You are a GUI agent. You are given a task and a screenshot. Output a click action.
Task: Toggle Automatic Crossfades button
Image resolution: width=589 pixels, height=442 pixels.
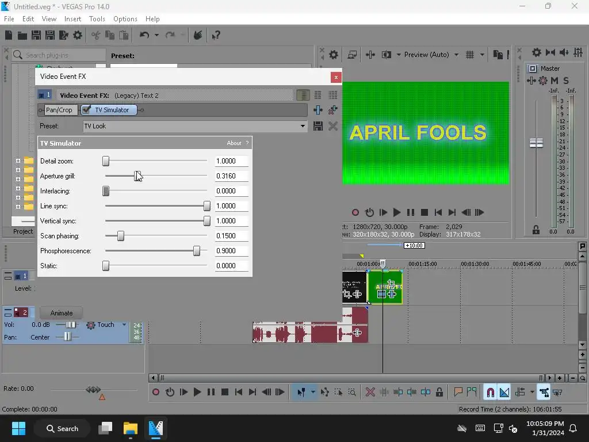[x=504, y=392]
